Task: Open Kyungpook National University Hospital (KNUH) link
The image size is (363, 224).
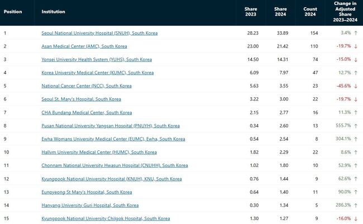Action: 112,179
